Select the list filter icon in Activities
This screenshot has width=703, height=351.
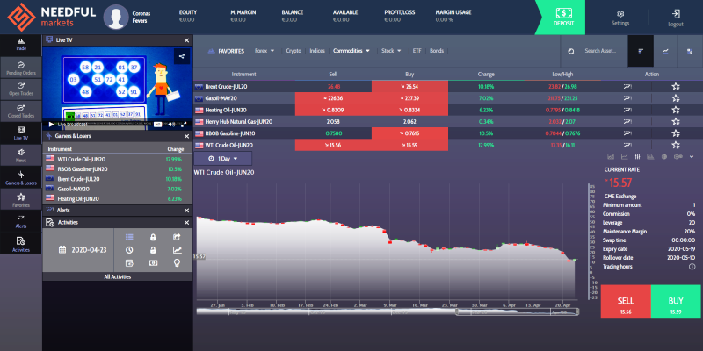click(129, 237)
